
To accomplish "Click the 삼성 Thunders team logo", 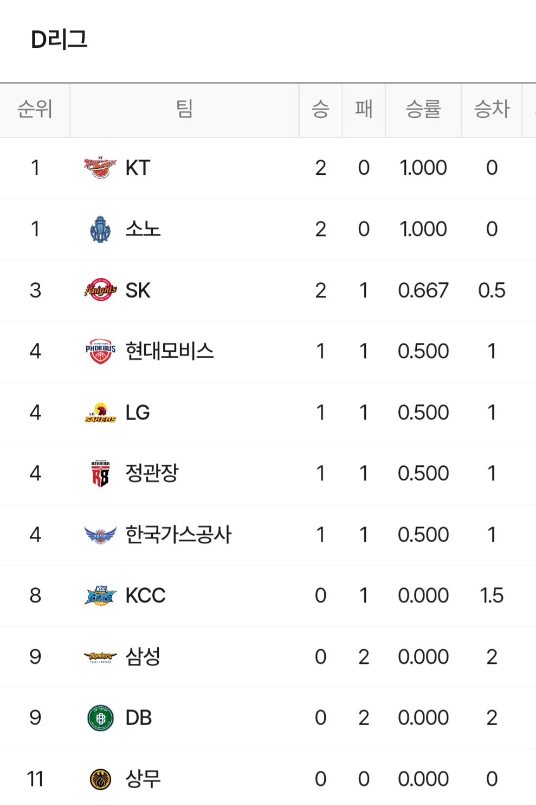I will 100,657.
